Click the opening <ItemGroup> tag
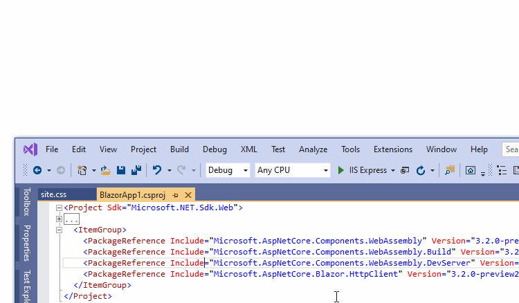519x303 pixels. [x=100, y=230]
